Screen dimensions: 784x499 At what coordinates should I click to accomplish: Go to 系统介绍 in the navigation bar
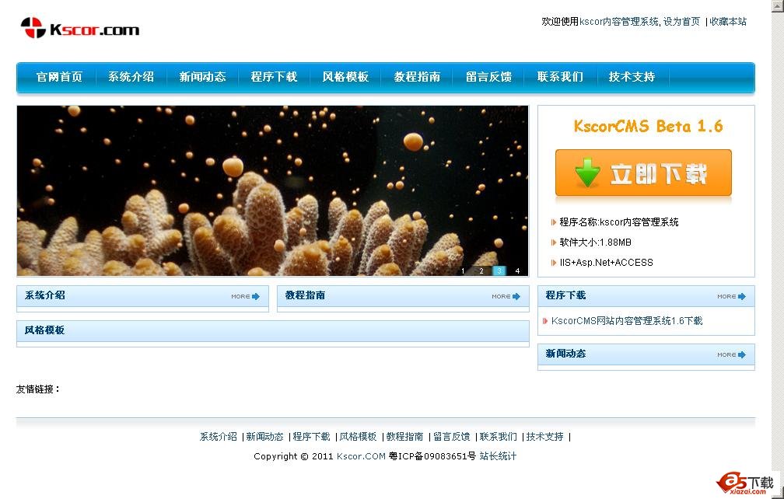(131, 77)
